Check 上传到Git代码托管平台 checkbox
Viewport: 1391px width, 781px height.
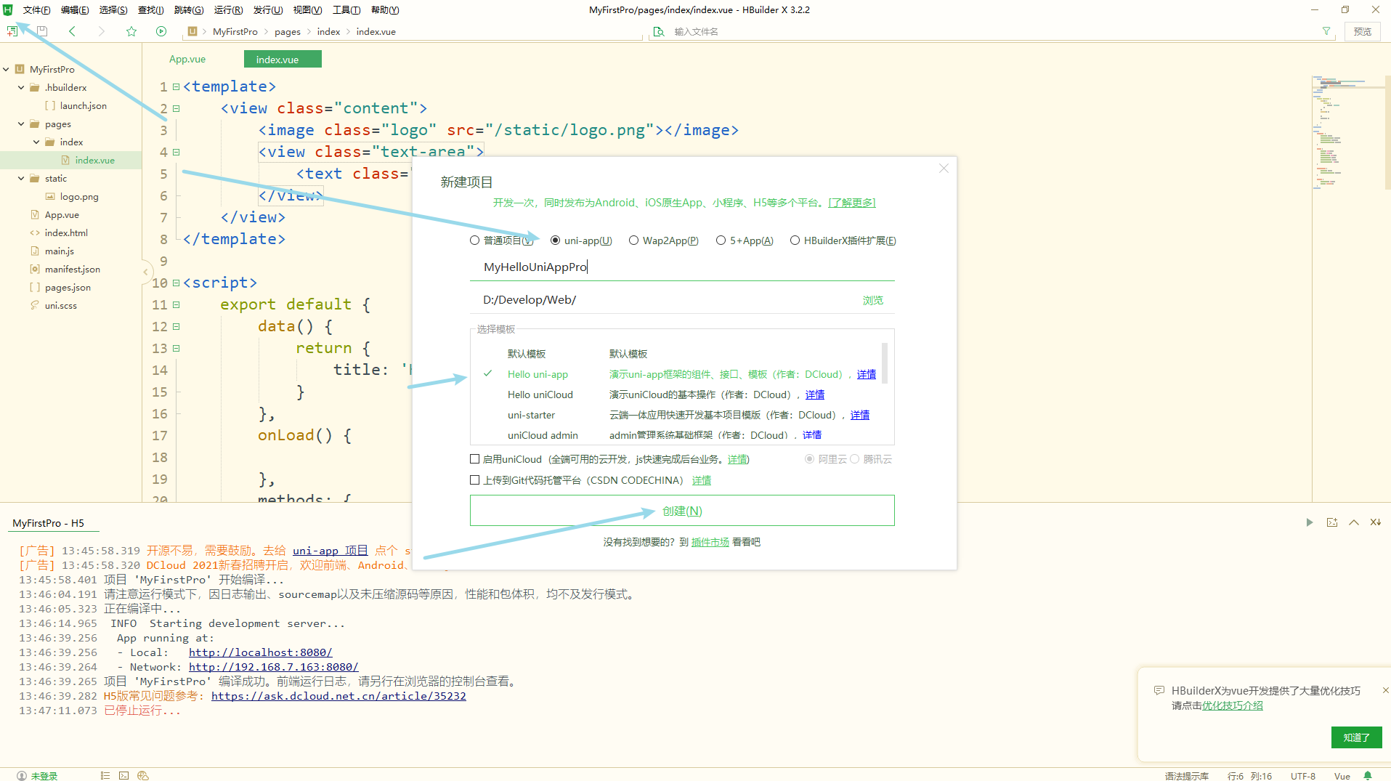click(x=475, y=480)
